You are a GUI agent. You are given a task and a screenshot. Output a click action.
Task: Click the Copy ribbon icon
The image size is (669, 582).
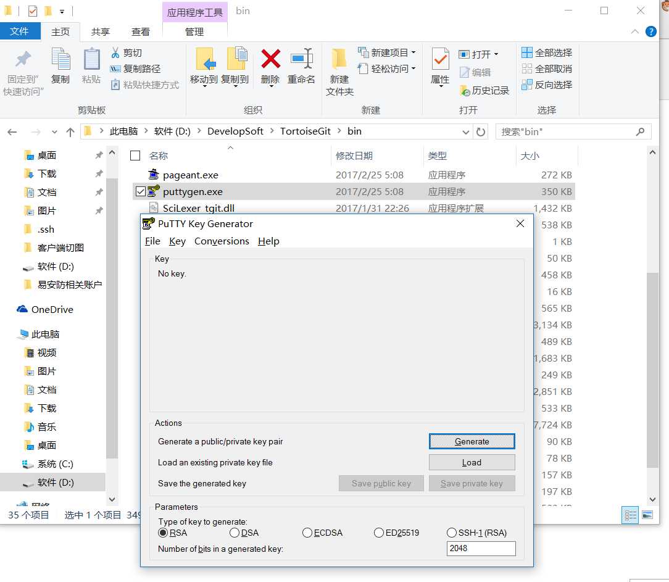pyautogui.click(x=60, y=59)
